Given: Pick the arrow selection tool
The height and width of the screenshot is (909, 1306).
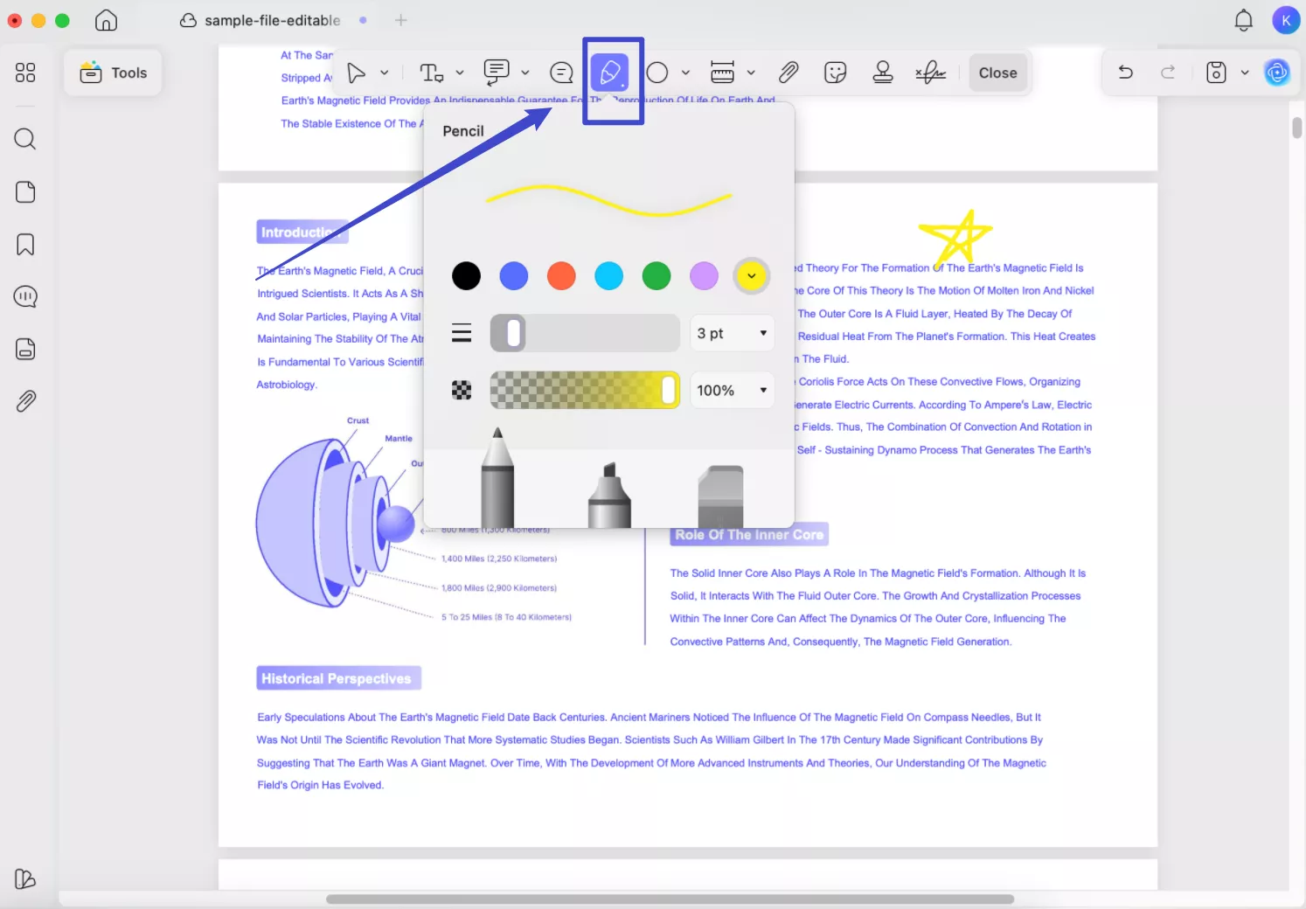Looking at the screenshot, I should coord(357,73).
